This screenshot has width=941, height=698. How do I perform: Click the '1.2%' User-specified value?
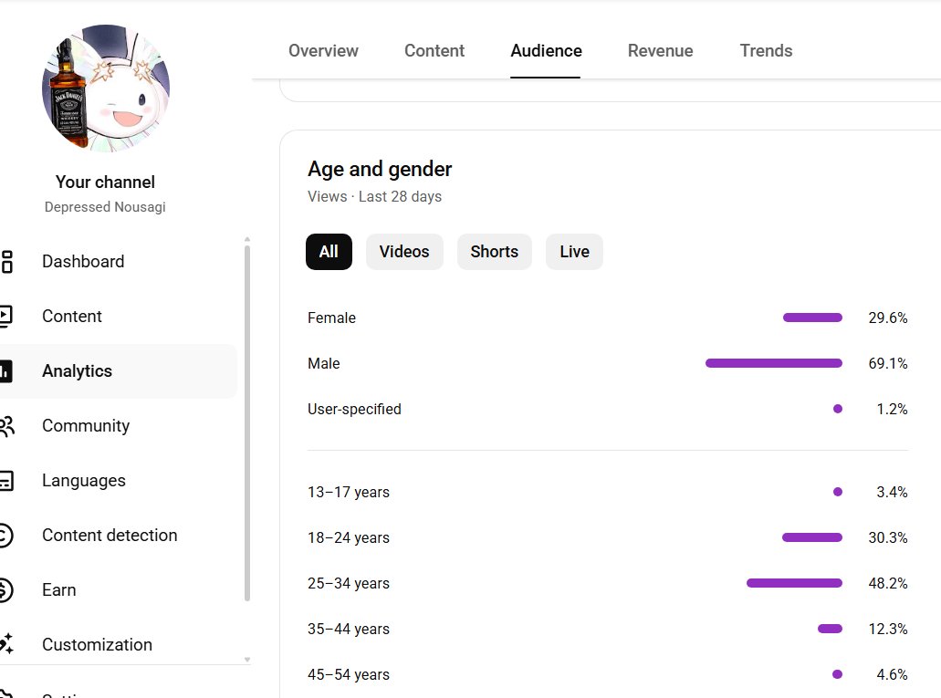coord(892,409)
